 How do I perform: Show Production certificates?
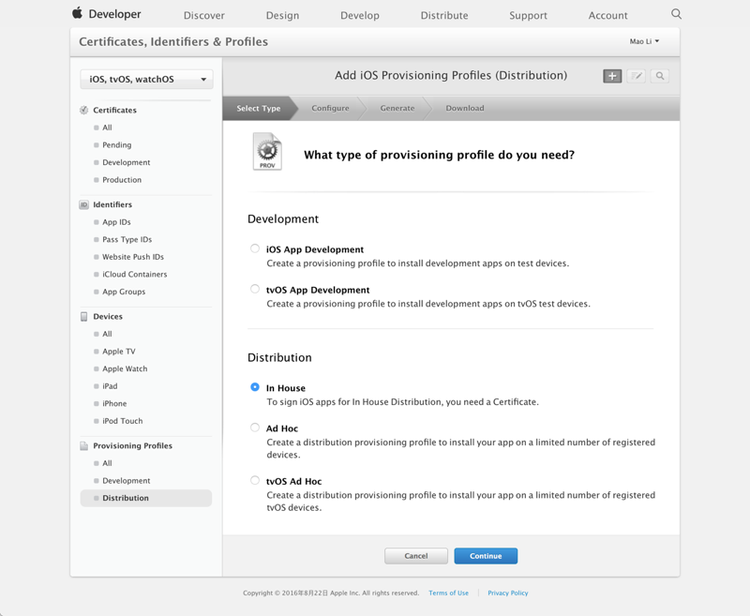coord(122,180)
